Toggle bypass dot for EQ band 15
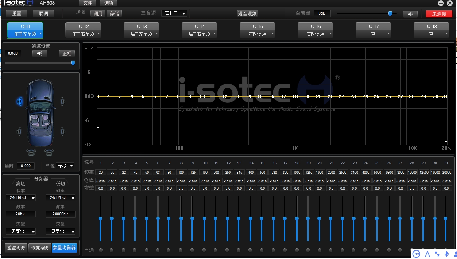457x259 pixels. [262, 250]
